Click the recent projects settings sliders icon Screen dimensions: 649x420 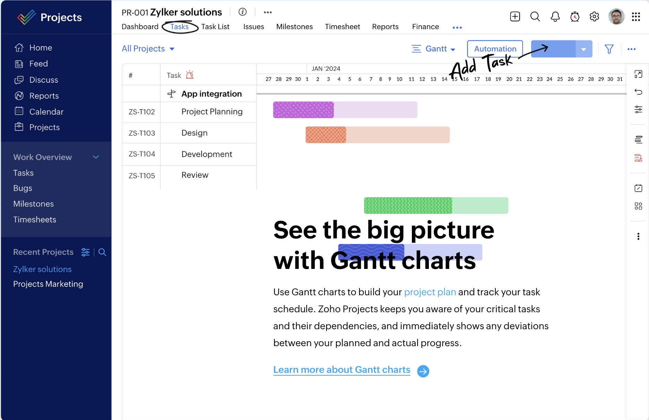[85, 252]
